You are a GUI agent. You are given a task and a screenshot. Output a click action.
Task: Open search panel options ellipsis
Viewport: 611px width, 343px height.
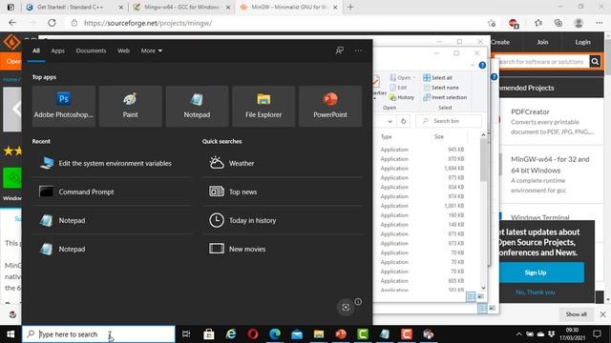[358, 50]
